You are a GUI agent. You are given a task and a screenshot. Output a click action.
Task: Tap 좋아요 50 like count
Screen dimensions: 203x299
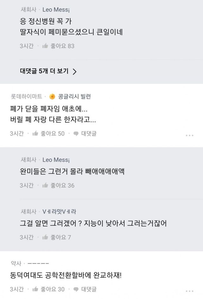(53, 134)
